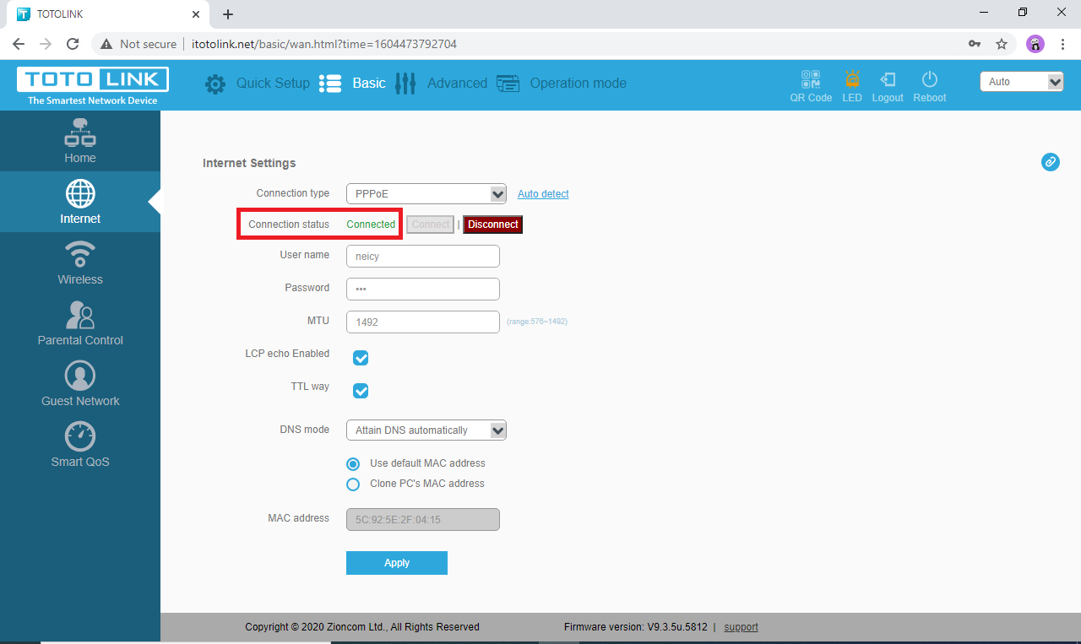Open the DNS mode dropdown

coord(426,430)
